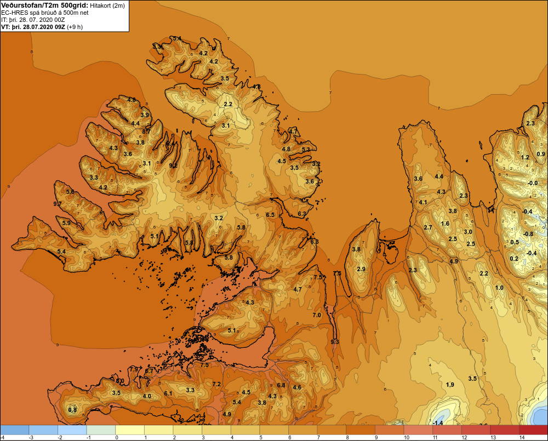Click the 9.2 temperature value
Image resolution: width=548 pixels, height=441 pixels.
(x=173, y=165)
